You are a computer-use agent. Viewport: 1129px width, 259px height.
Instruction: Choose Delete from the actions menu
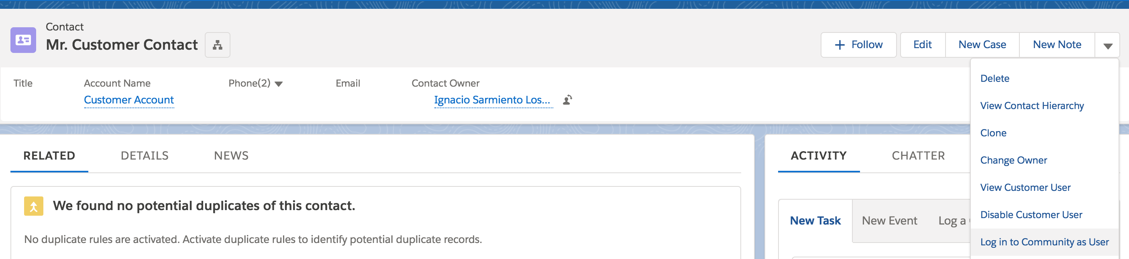coord(994,79)
